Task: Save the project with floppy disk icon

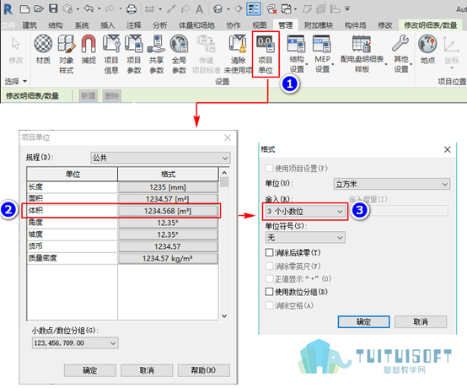Action: [53, 8]
